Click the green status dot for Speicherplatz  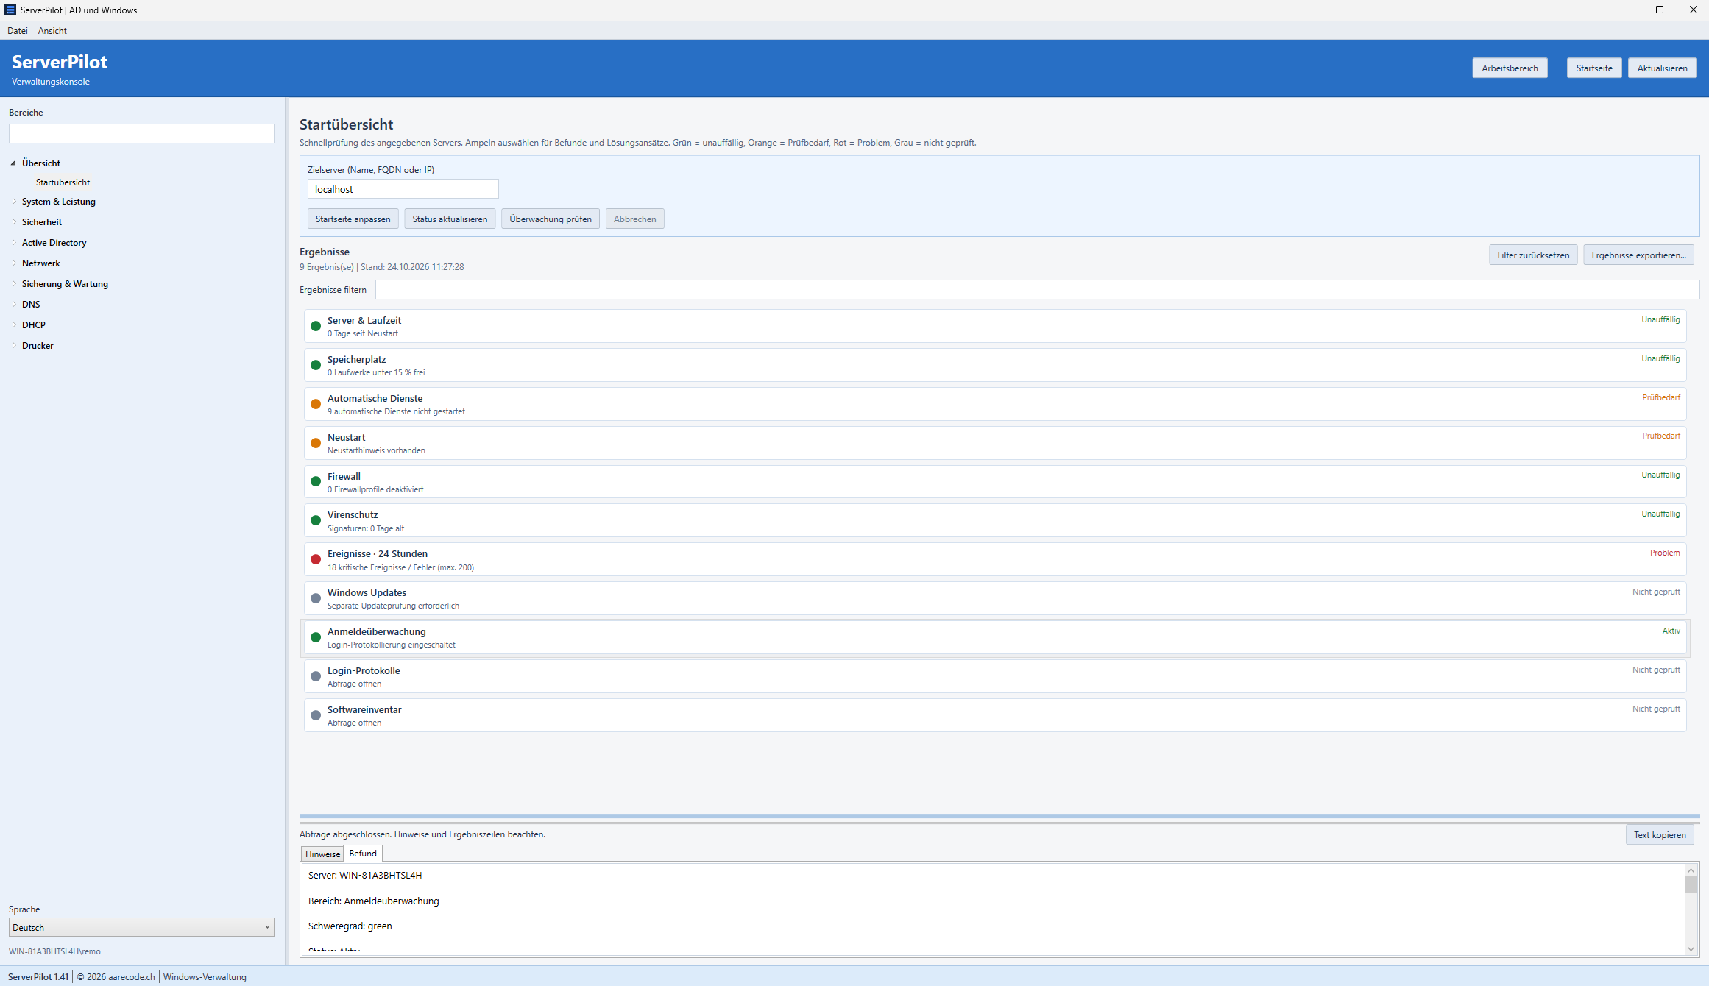316,365
